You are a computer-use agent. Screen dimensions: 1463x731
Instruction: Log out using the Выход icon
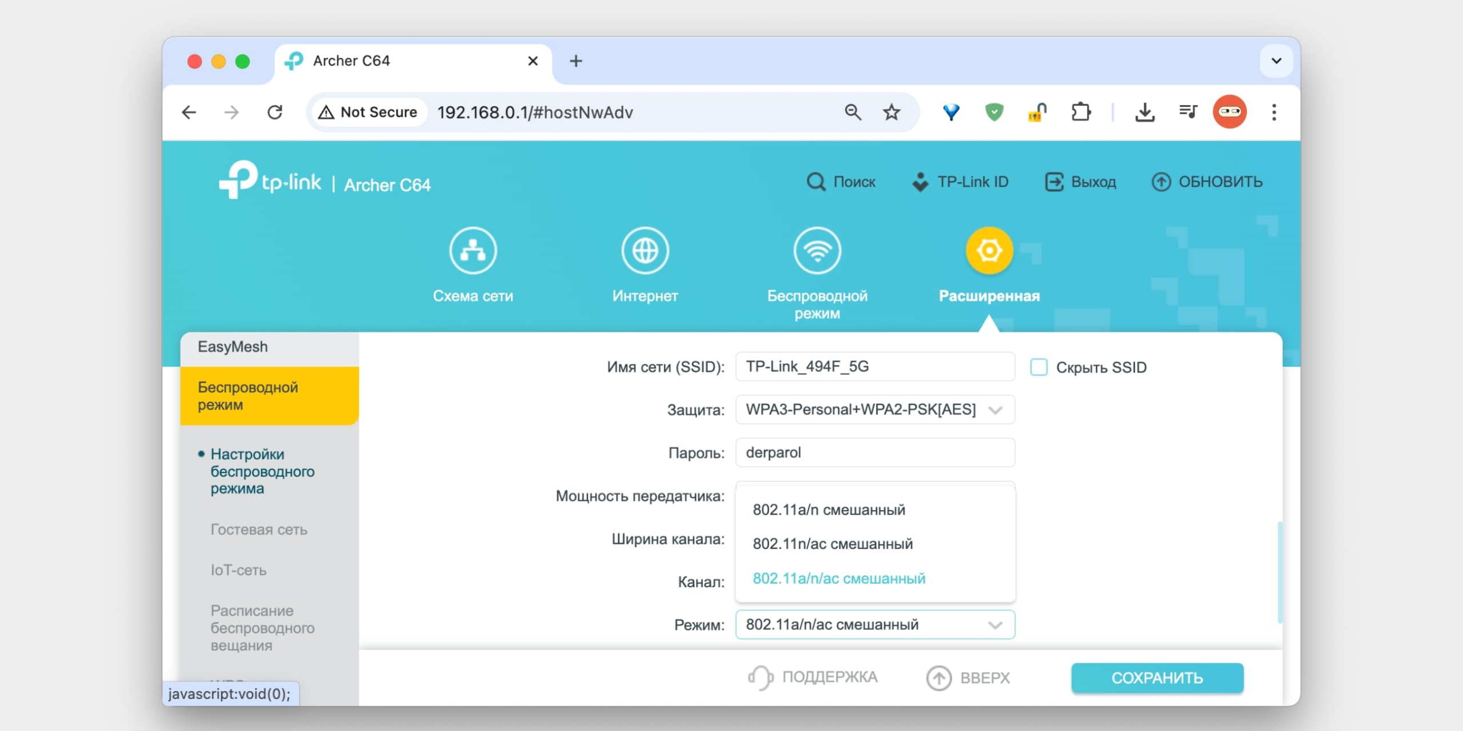click(x=1055, y=182)
